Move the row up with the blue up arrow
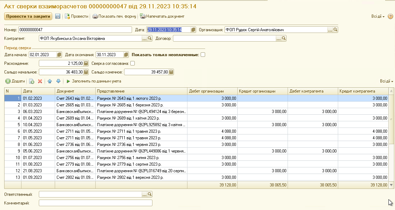Image resolution: width=395 pixels, height=210 pixels. click(x=50, y=81)
